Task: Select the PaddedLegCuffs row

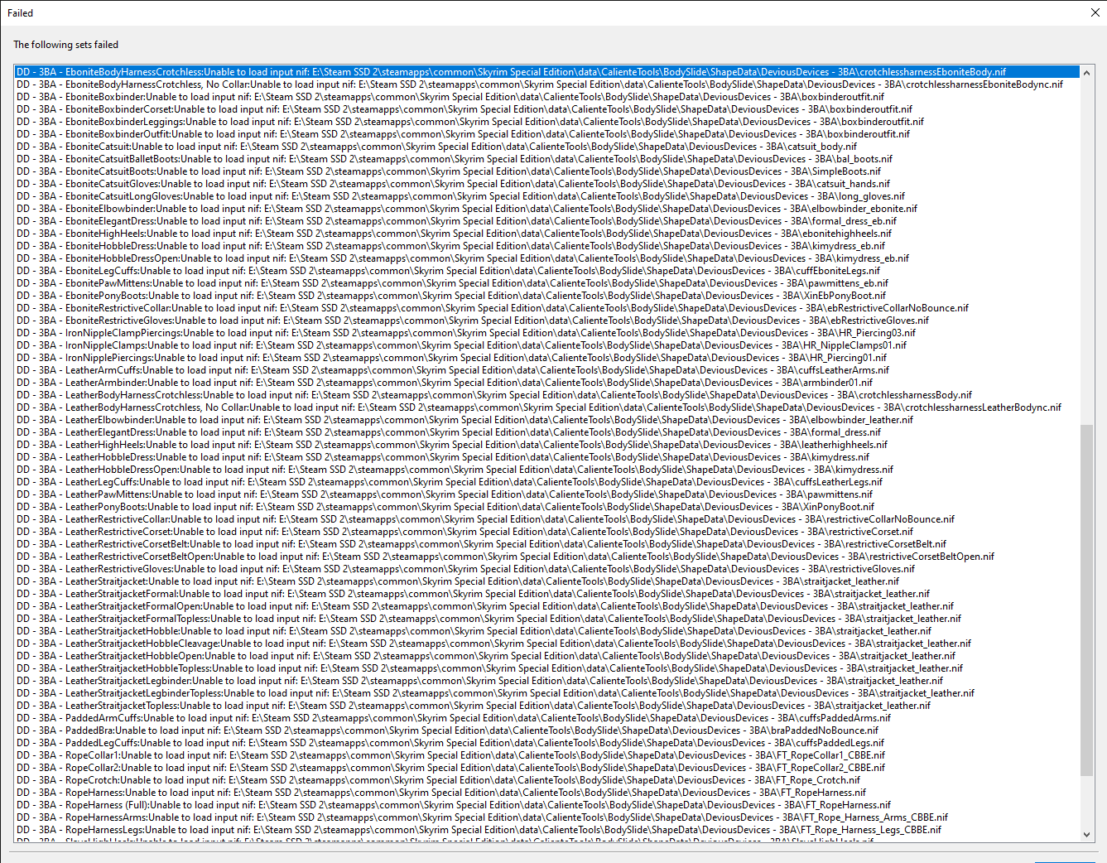Action: [547, 743]
